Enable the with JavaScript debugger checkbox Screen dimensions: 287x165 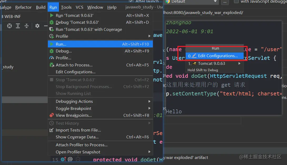[x=236, y=2]
